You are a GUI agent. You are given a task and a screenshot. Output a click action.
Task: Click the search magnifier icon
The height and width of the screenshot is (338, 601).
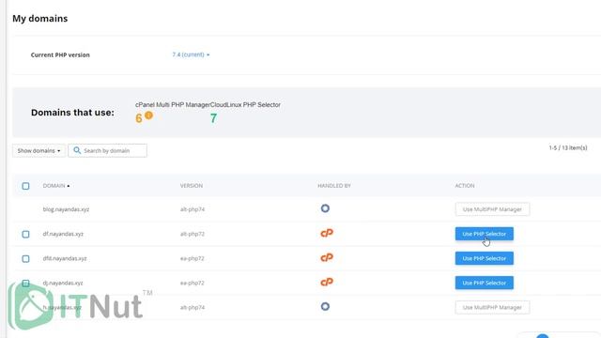77,150
